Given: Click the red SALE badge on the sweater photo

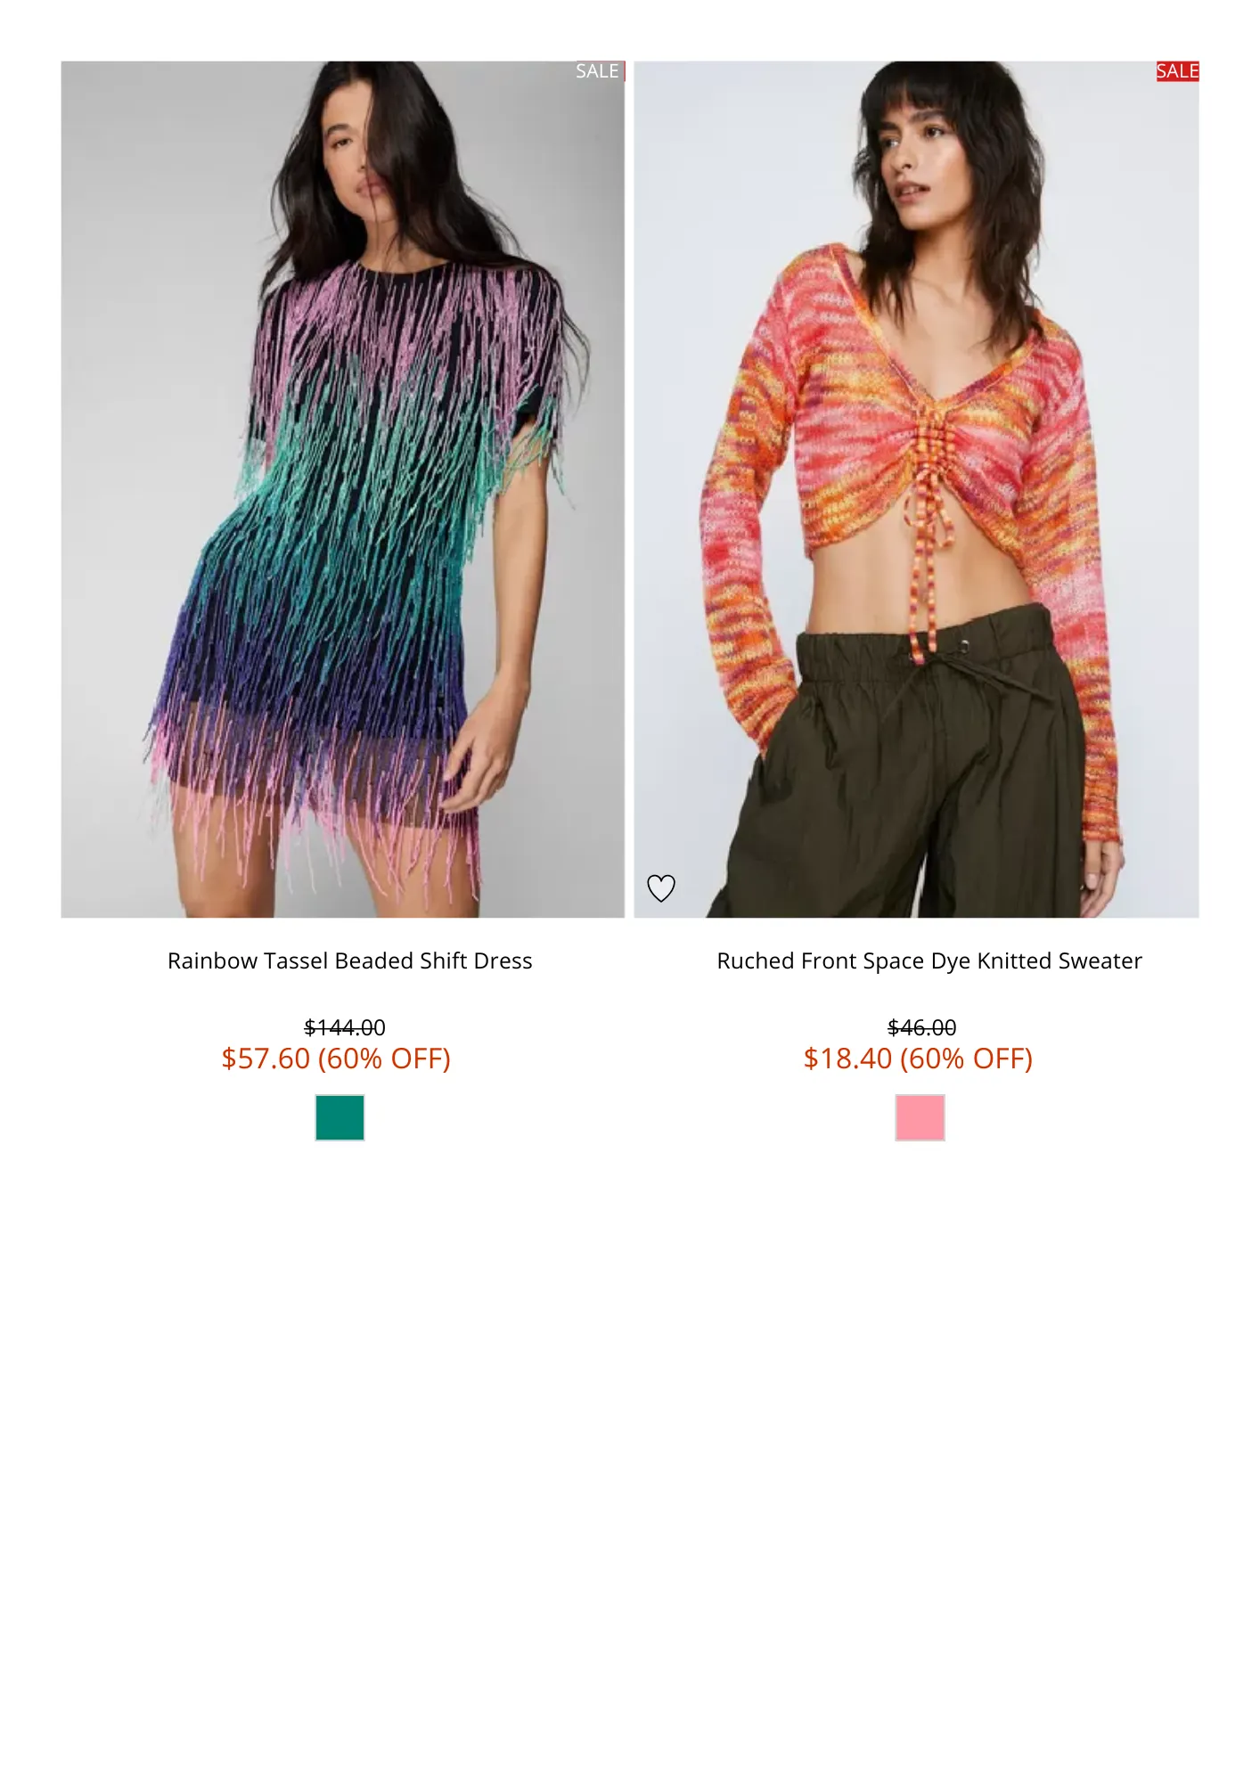Looking at the screenshot, I should pos(1177,71).
